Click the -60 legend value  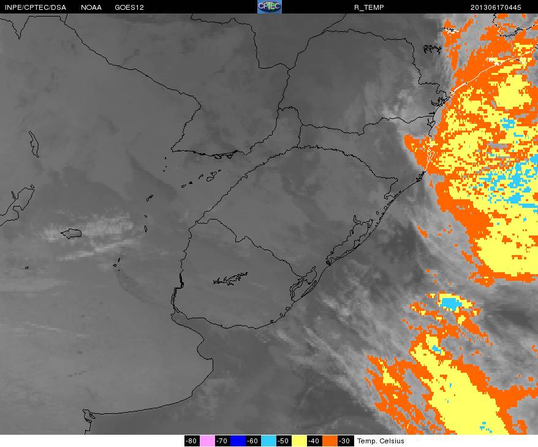253,441
